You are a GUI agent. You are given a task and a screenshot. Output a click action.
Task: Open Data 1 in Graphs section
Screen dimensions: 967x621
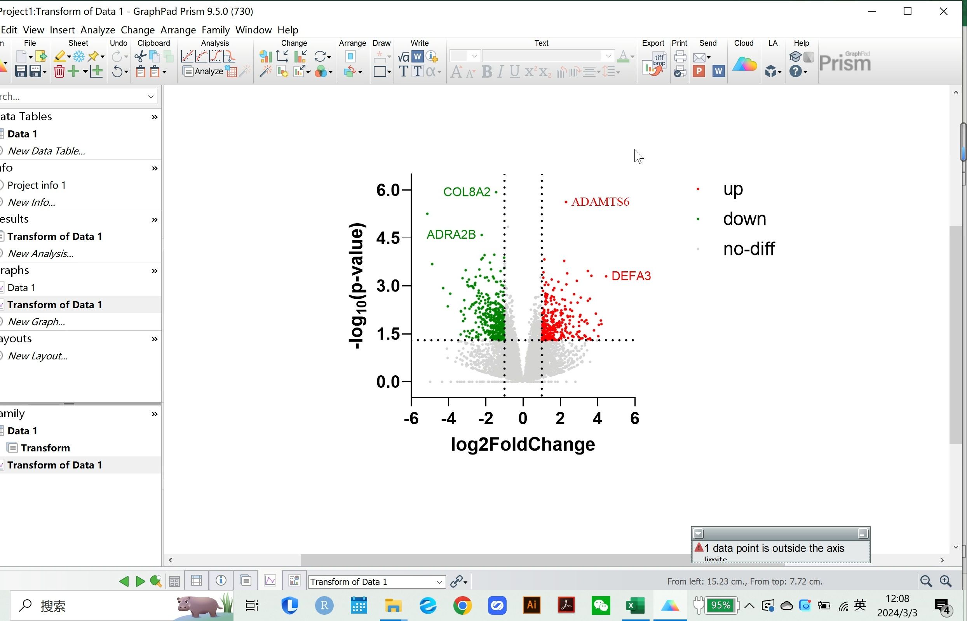(21, 288)
